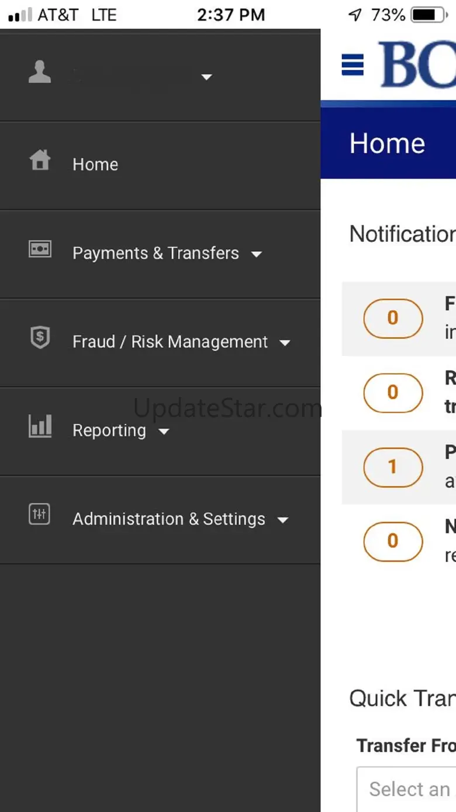This screenshot has height=812, width=456.
Task: Click the first notification badge showing 0
Action: click(x=393, y=318)
